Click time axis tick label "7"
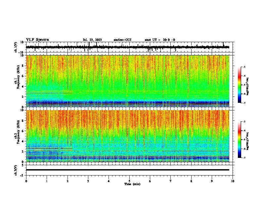 click(171, 181)
